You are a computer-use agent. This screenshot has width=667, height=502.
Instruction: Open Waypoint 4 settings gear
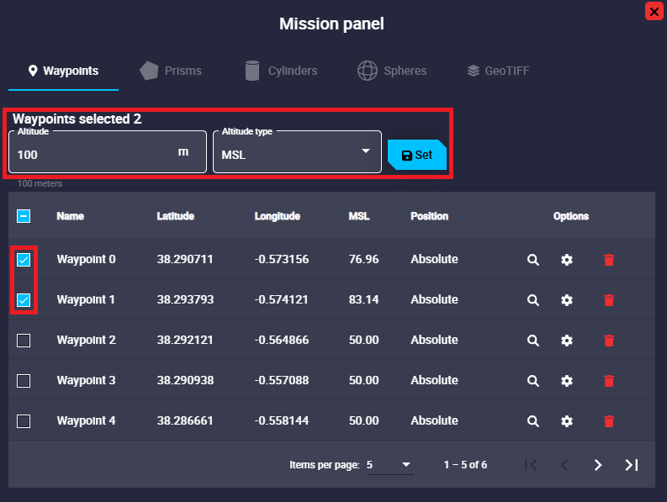click(x=567, y=421)
